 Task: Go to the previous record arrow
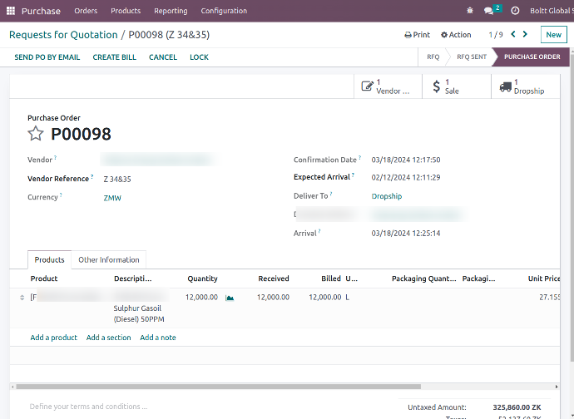point(513,34)
